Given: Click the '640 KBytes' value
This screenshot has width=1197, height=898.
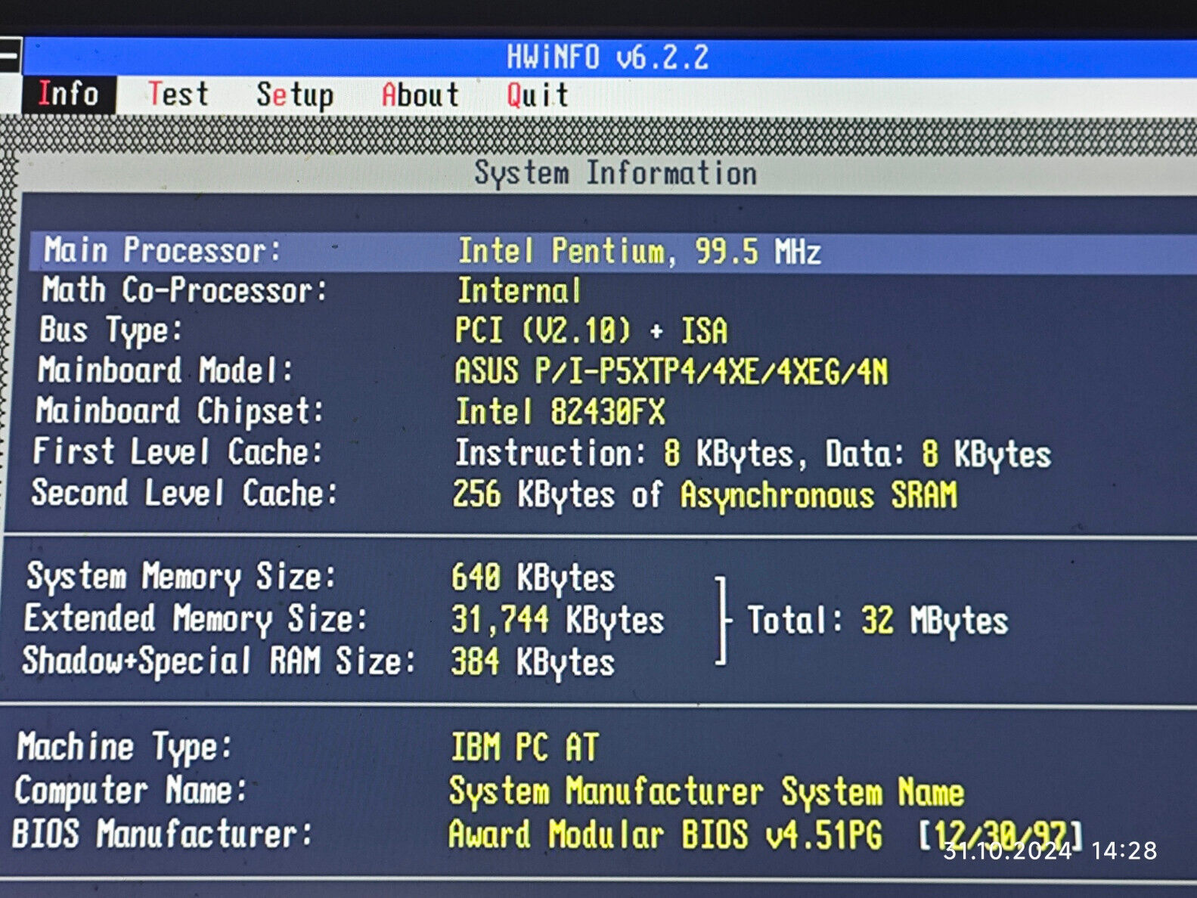Looking at the screenshot, I should pos(533,578).
